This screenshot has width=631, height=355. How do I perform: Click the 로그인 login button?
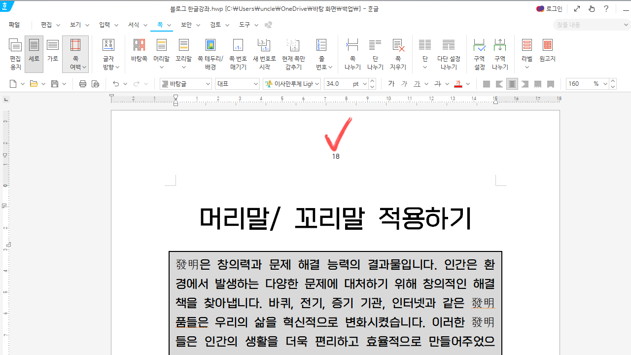tap(549, 8)
